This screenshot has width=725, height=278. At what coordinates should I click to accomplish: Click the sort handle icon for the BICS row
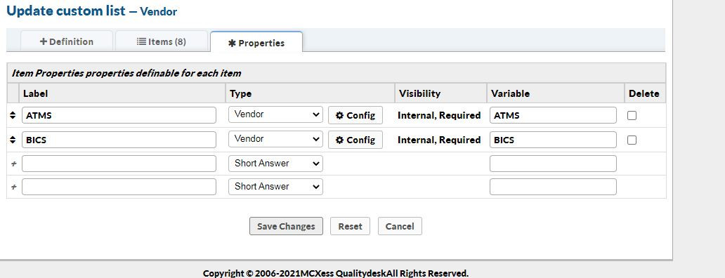(13, 140)
